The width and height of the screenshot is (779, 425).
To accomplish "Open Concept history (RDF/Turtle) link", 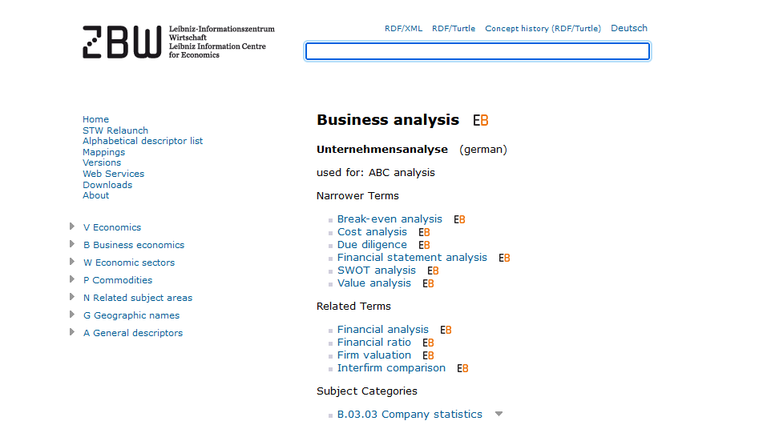I will click(543, 29).
